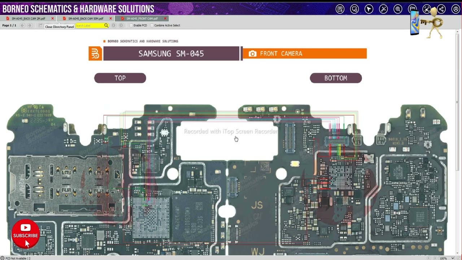462x260 pixels.
Task: Click the Page 1 / 1 indicator
Action: [x=9, y=25]
